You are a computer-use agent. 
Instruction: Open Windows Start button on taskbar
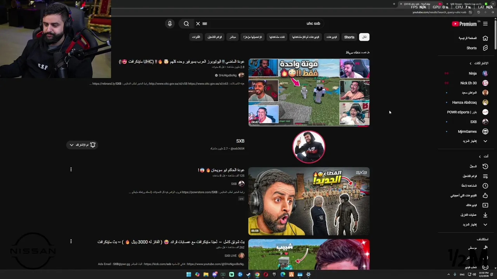pyautogui.click(x=189, y=274)
